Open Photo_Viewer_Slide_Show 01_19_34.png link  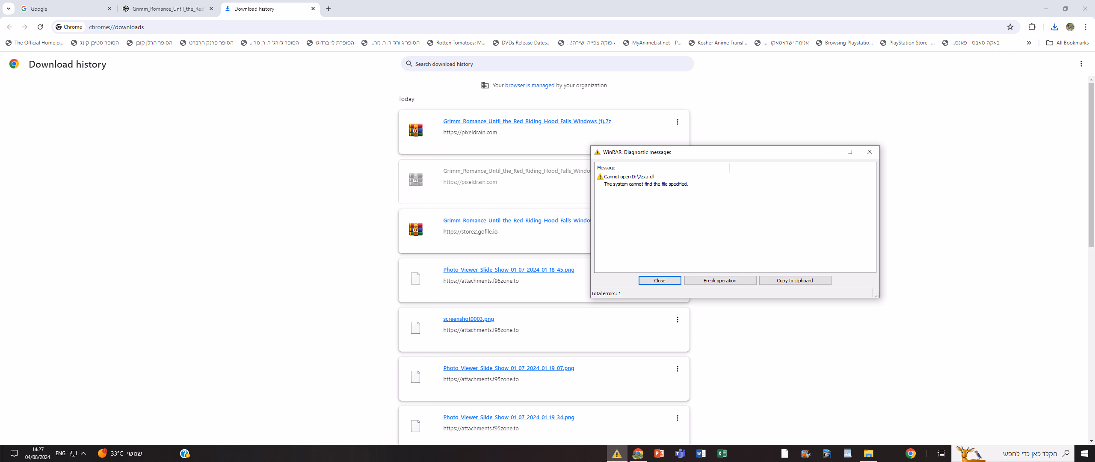(x=509, y=417)
